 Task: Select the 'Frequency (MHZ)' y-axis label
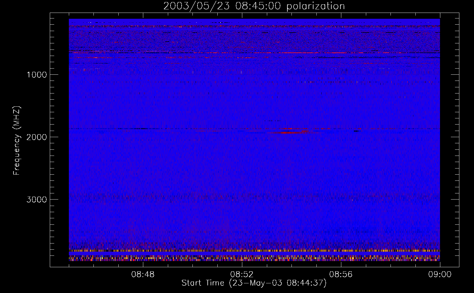(17, 141)
